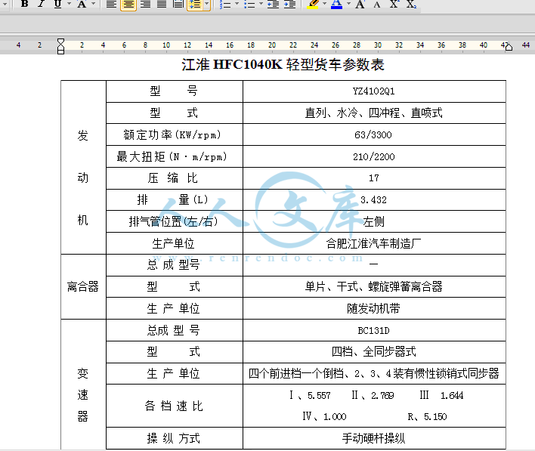Open underline style dropdown arrow
Screen dimensions: 535x451
click(69, 4)
